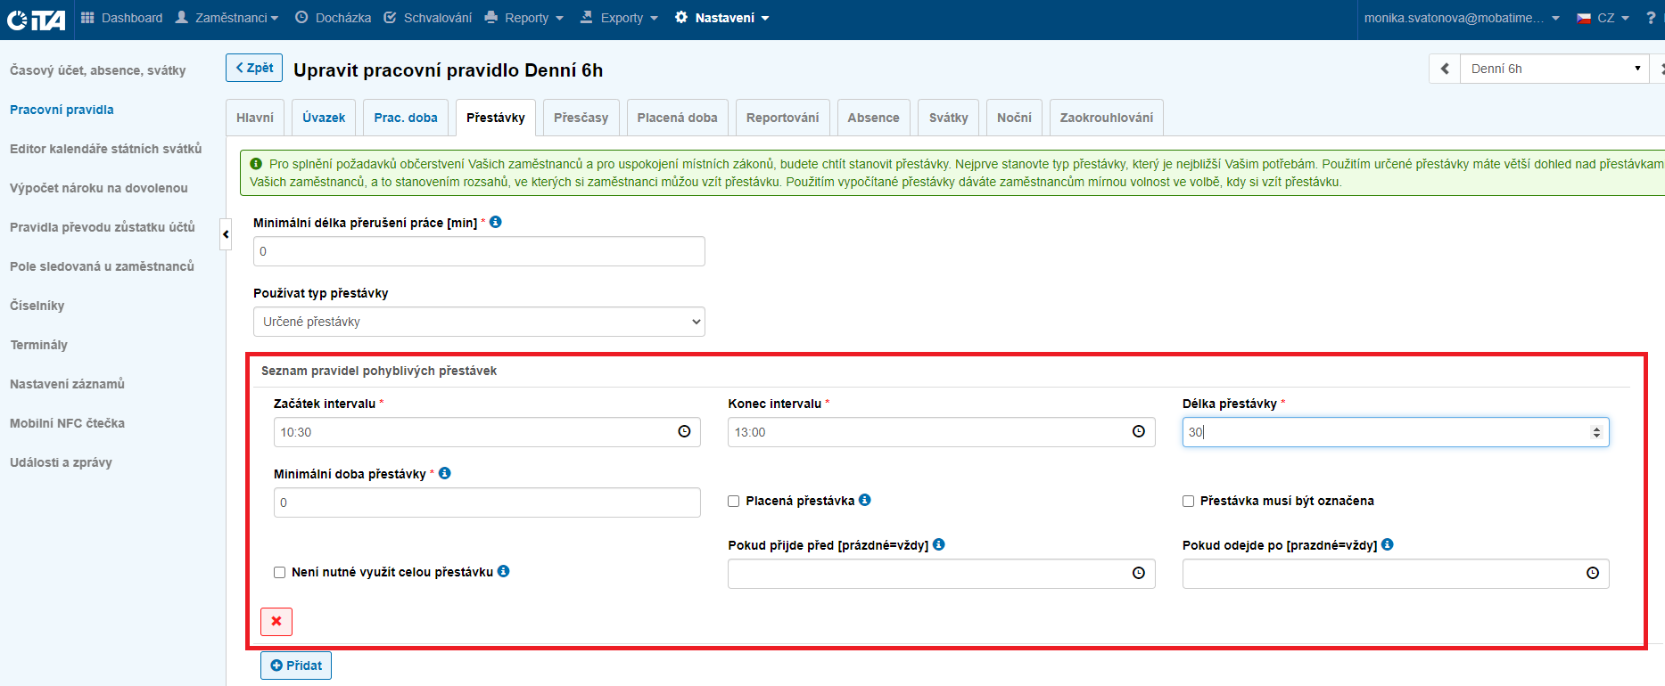Screen dimensions: 1665x686
Task: Adjust Délka přestávky value with spinner arrows
Action: pyautogui.click(x=1595, y=432)
